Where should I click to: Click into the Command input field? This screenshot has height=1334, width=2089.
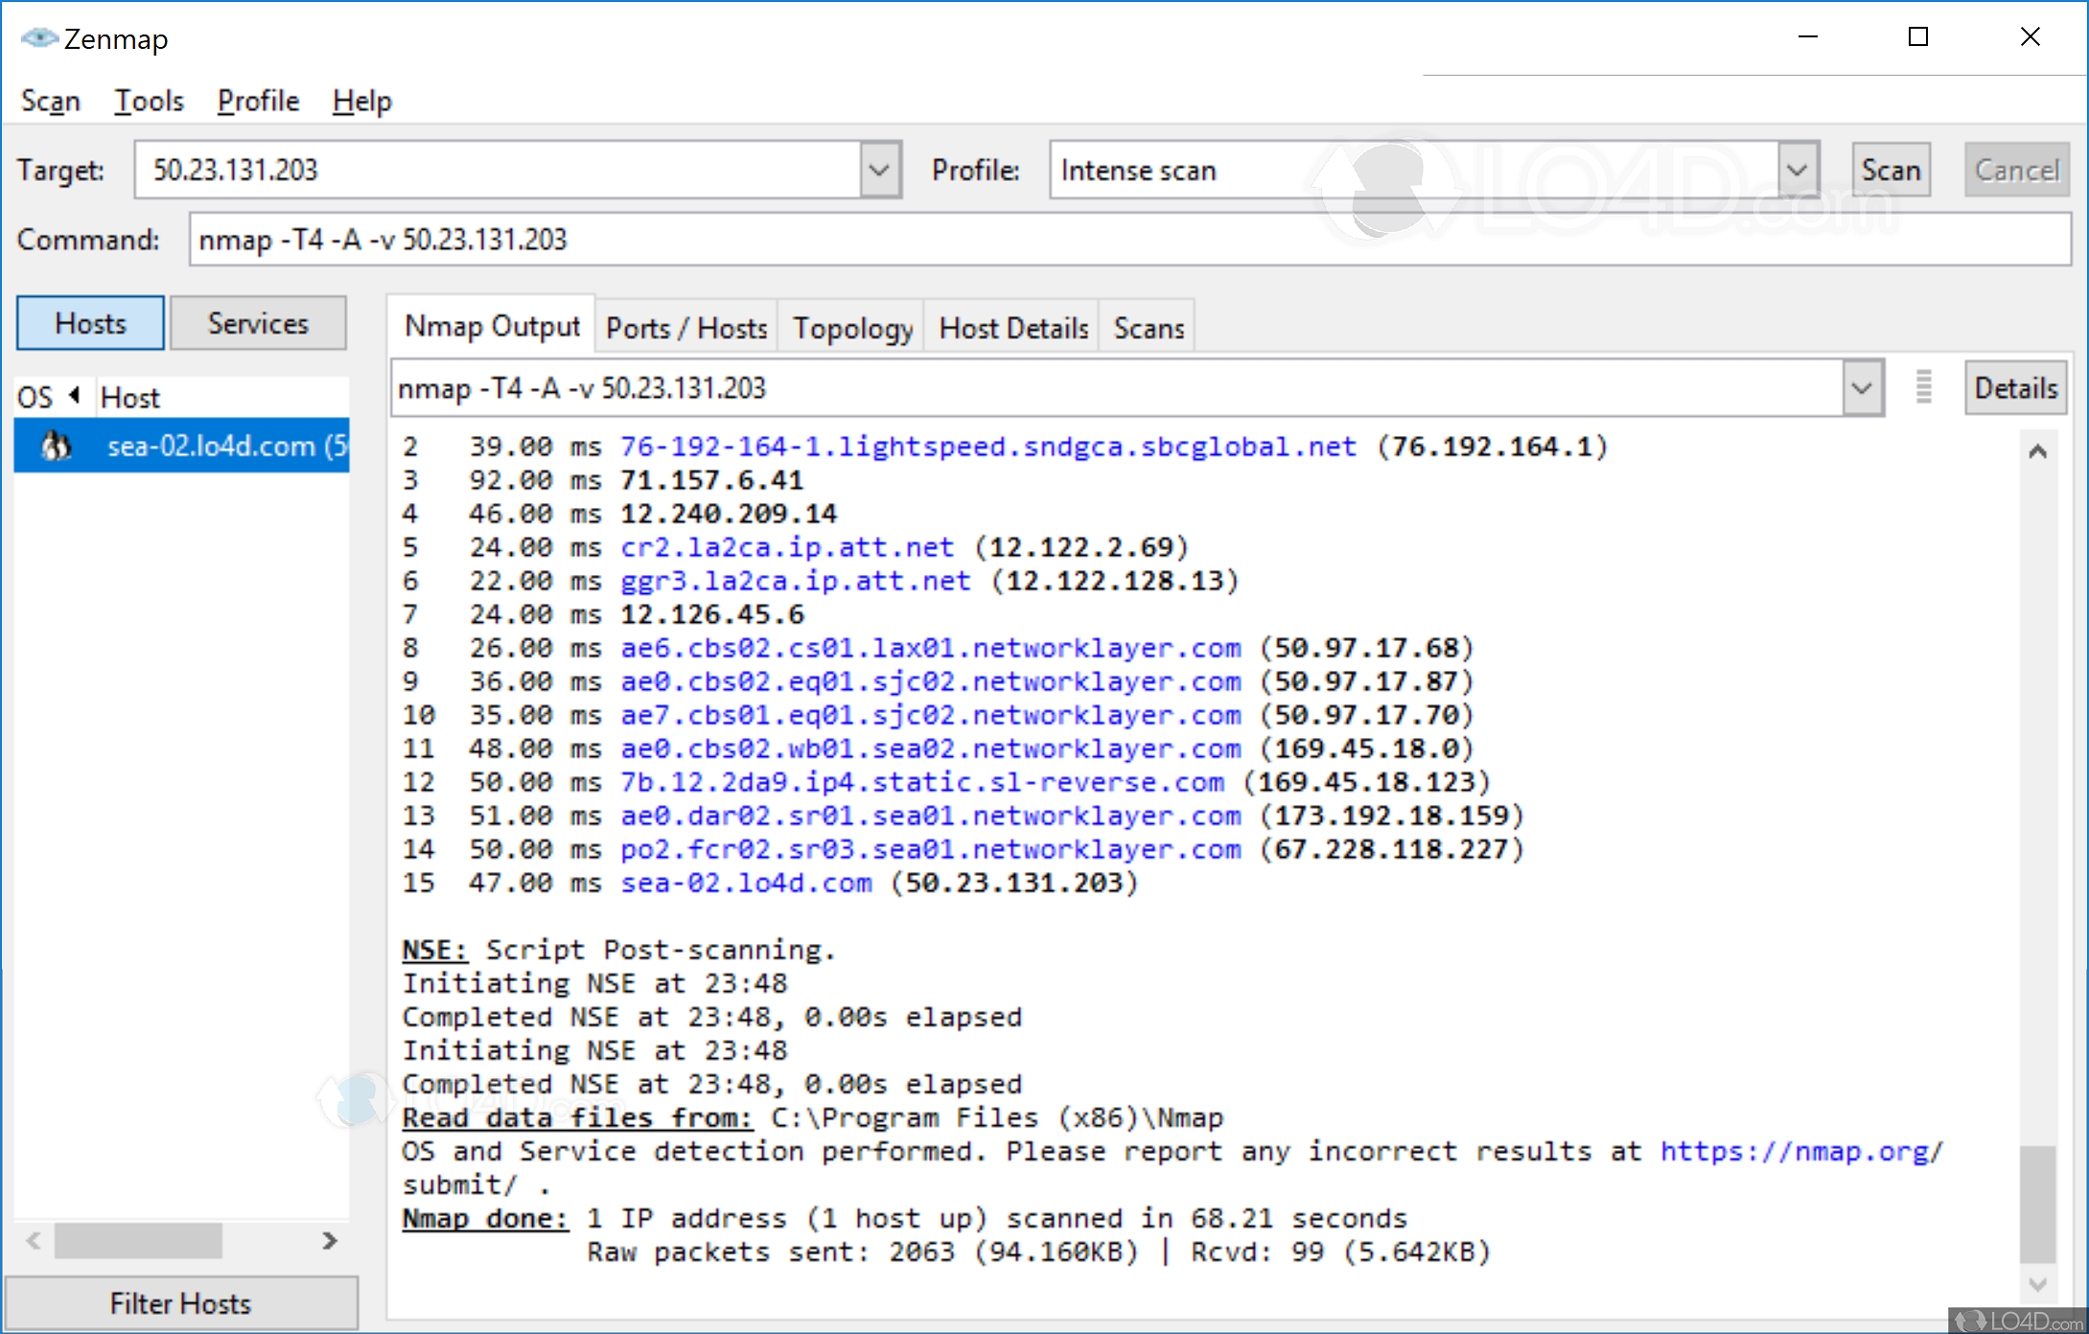point(1128,240)
